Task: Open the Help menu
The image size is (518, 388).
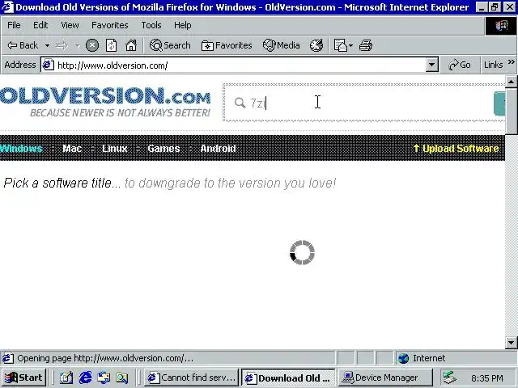Action: 182,25
